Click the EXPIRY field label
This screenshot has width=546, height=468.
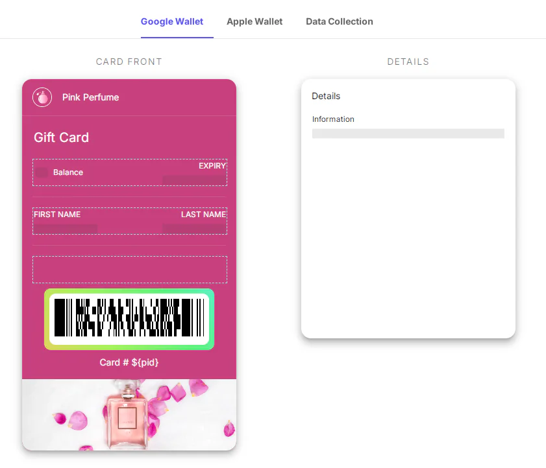(x=212, y=166)
